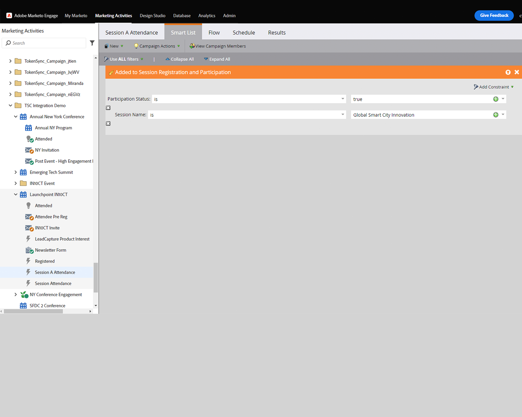The image size is (522, 417).
Task: Click green plus icon in Session Name value
Action: tap(496, 115)
